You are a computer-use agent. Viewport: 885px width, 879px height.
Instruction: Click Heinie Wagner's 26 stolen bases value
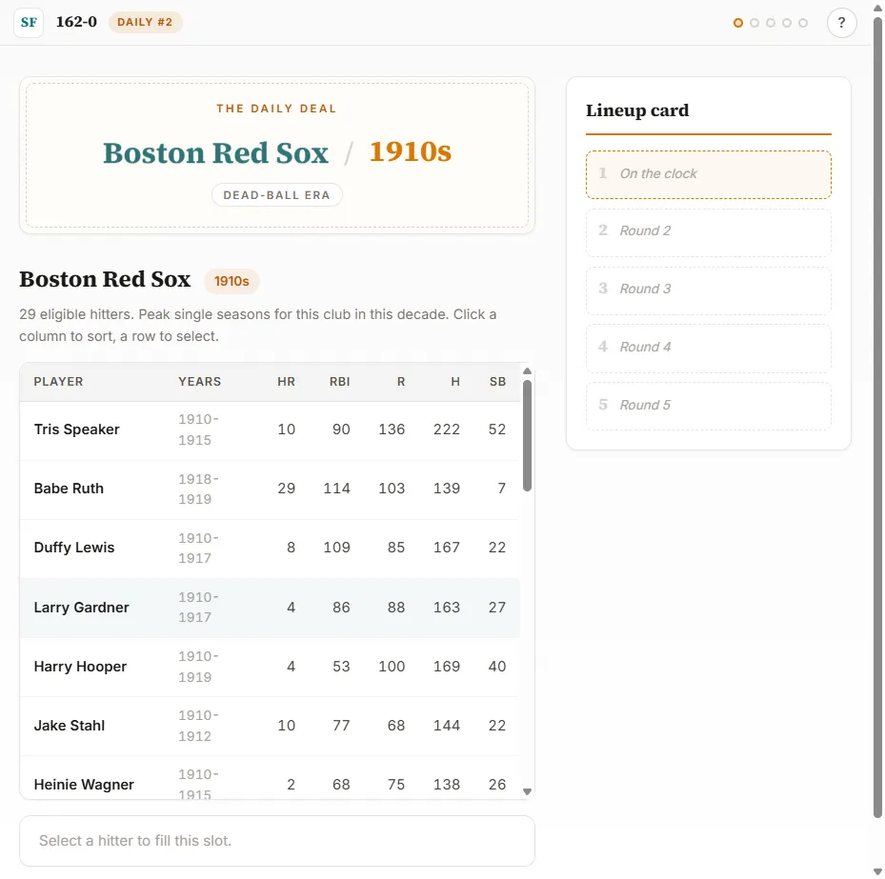(x=497, y=784)
